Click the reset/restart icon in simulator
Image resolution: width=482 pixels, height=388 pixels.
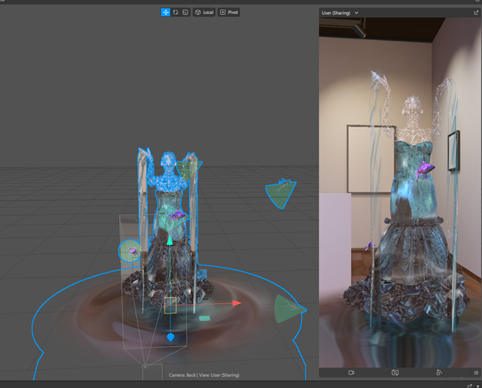439,372
